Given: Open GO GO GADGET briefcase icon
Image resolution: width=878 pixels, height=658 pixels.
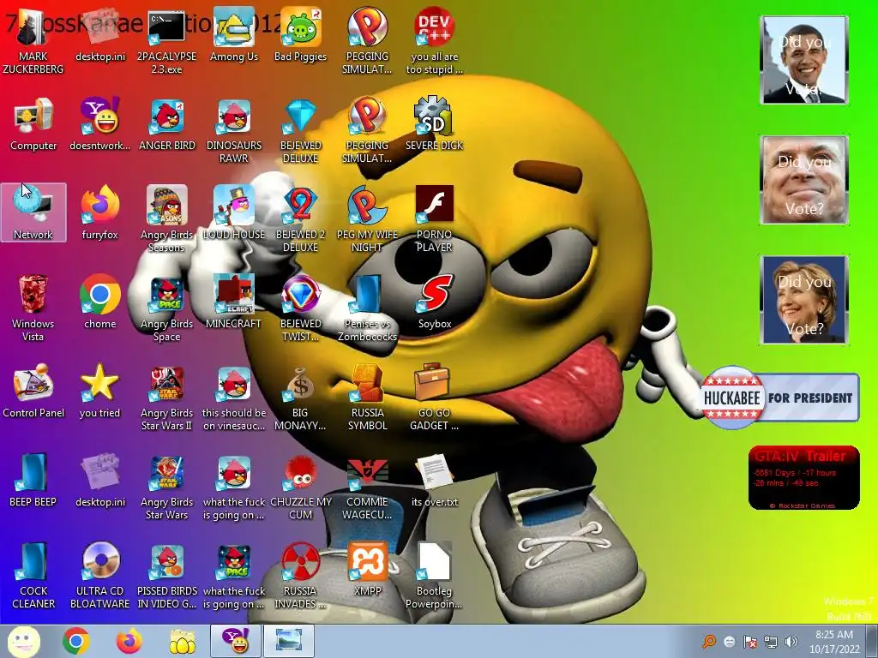Looking at the screenshot, I should tap(434, 397).
